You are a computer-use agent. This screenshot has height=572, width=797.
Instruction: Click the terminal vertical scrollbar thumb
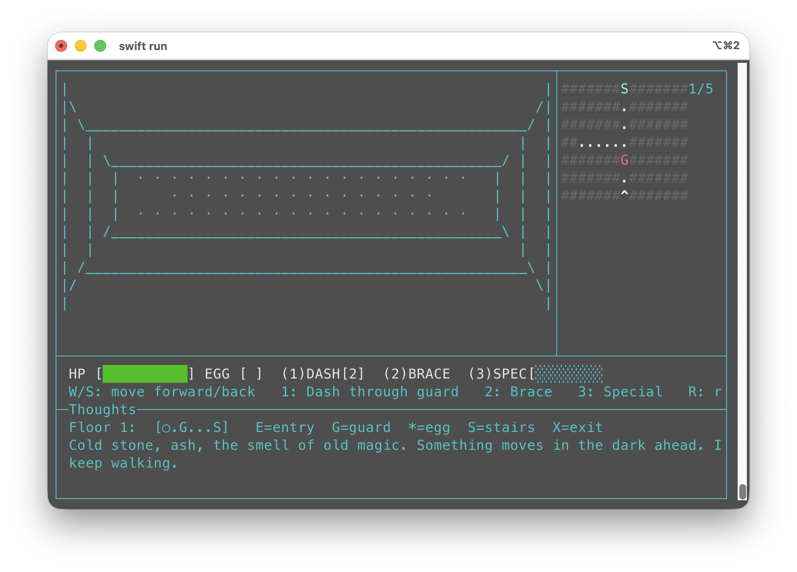(x=742, y=492)
